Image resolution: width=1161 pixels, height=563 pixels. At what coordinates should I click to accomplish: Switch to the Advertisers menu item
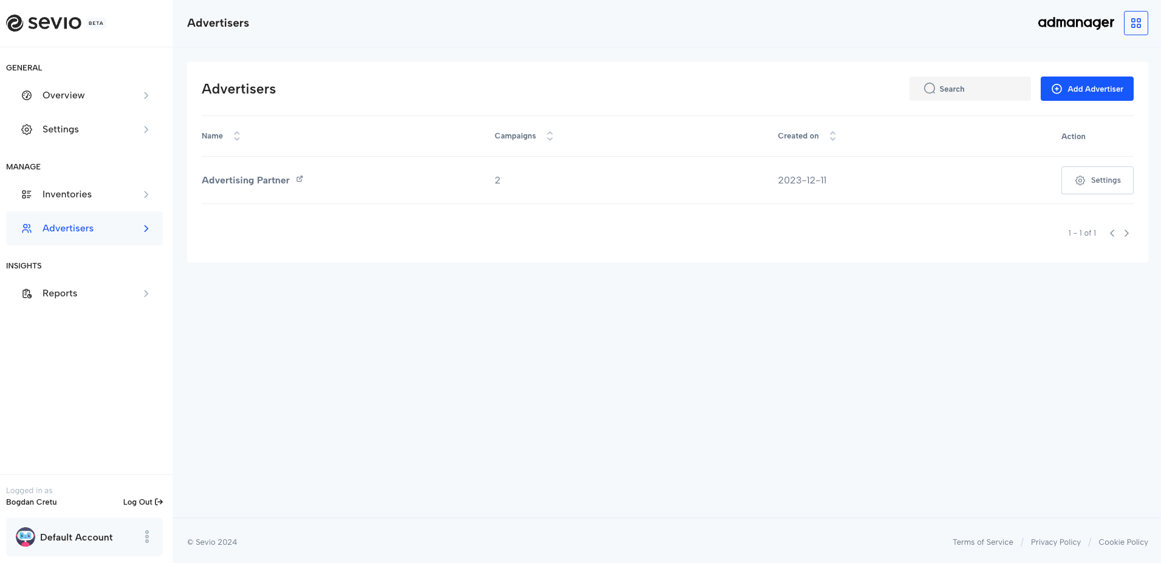67,228
